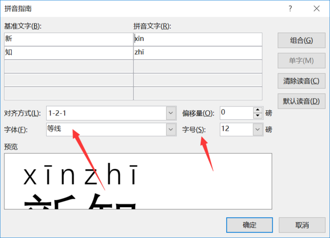Cancel dialog with 取消 button
Viewport: 330px width, 238px height.
[x=302, y=225]
